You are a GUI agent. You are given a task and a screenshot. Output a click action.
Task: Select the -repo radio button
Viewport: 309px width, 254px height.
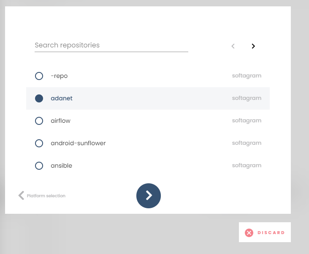point(39,76)
